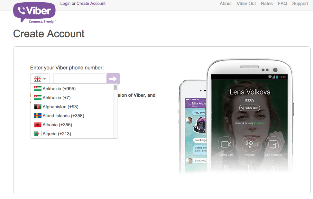The height and width of the screenshot is (199, 313).
Task: Pick Algeria (+213) from the list
Action: 72,134
